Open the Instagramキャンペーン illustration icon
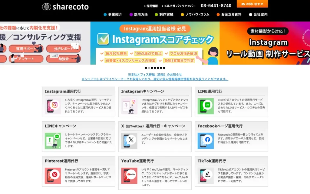Viewport: 310px width, 194px height. (x=129, y=106)
